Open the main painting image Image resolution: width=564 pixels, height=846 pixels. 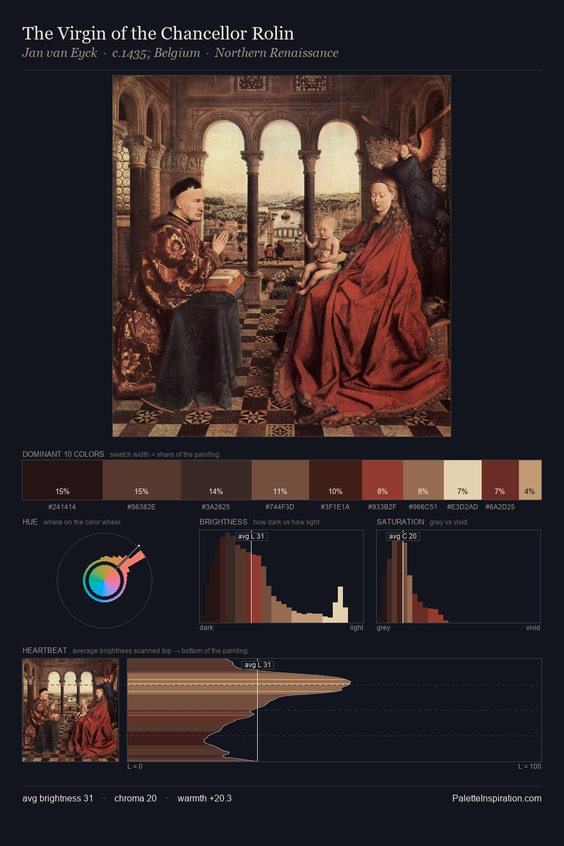[x=281, y=256]
